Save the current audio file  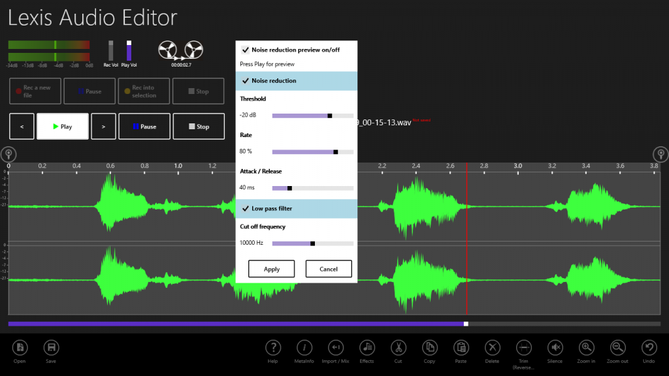[51, 348]
